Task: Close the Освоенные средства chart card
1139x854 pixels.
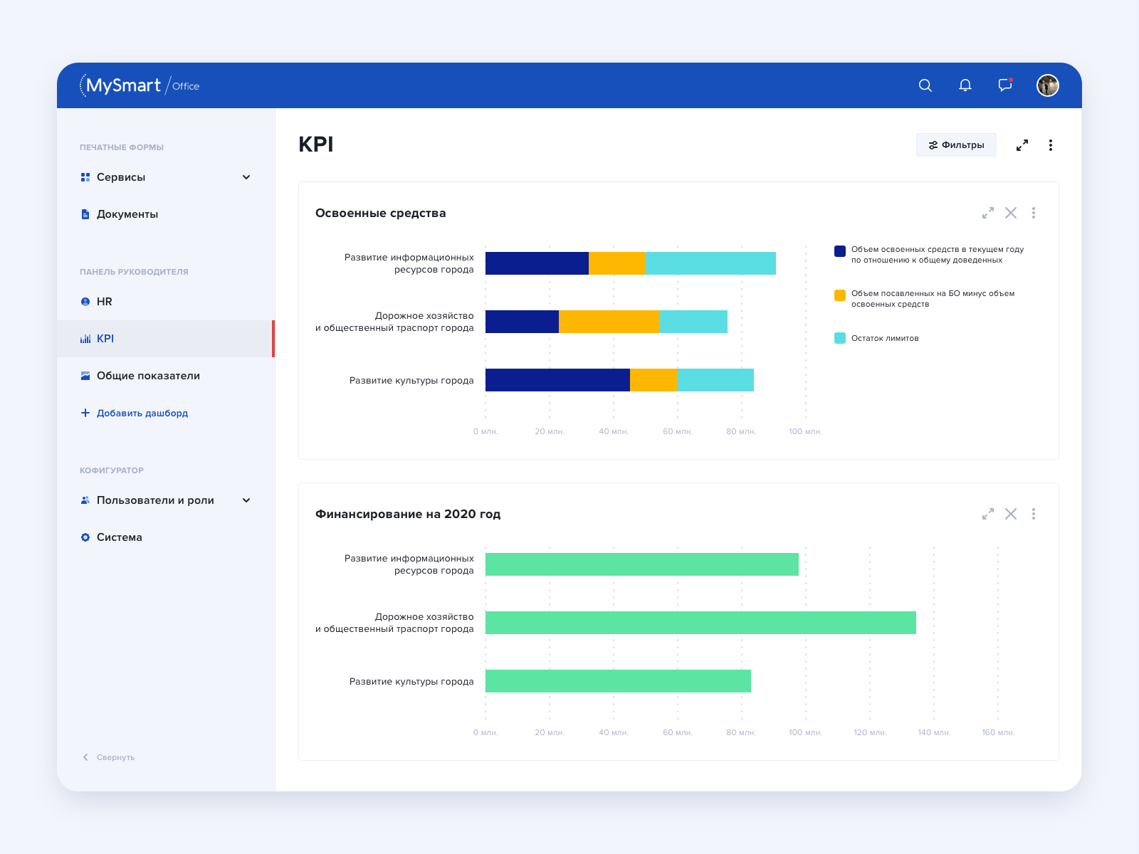Action: click(1011, 213)
